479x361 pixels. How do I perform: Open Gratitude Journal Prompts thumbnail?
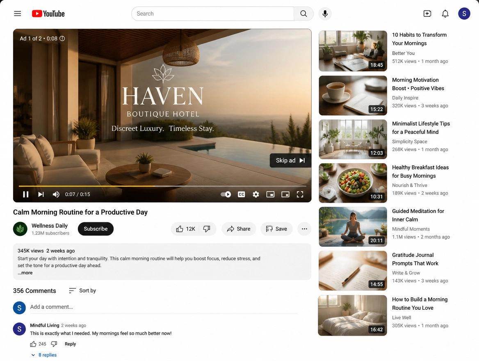click(353, 270)
